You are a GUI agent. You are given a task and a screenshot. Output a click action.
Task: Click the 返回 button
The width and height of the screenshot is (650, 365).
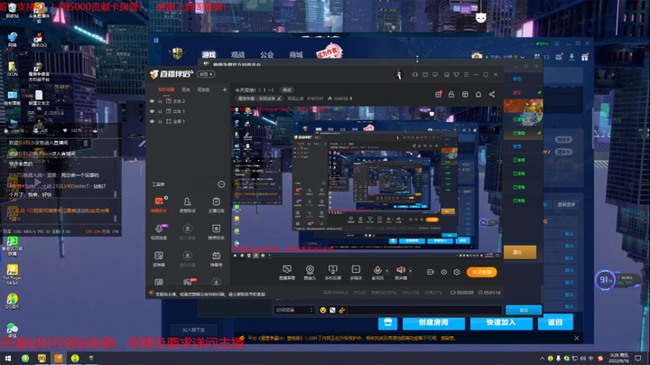click(x=555, y=322)
